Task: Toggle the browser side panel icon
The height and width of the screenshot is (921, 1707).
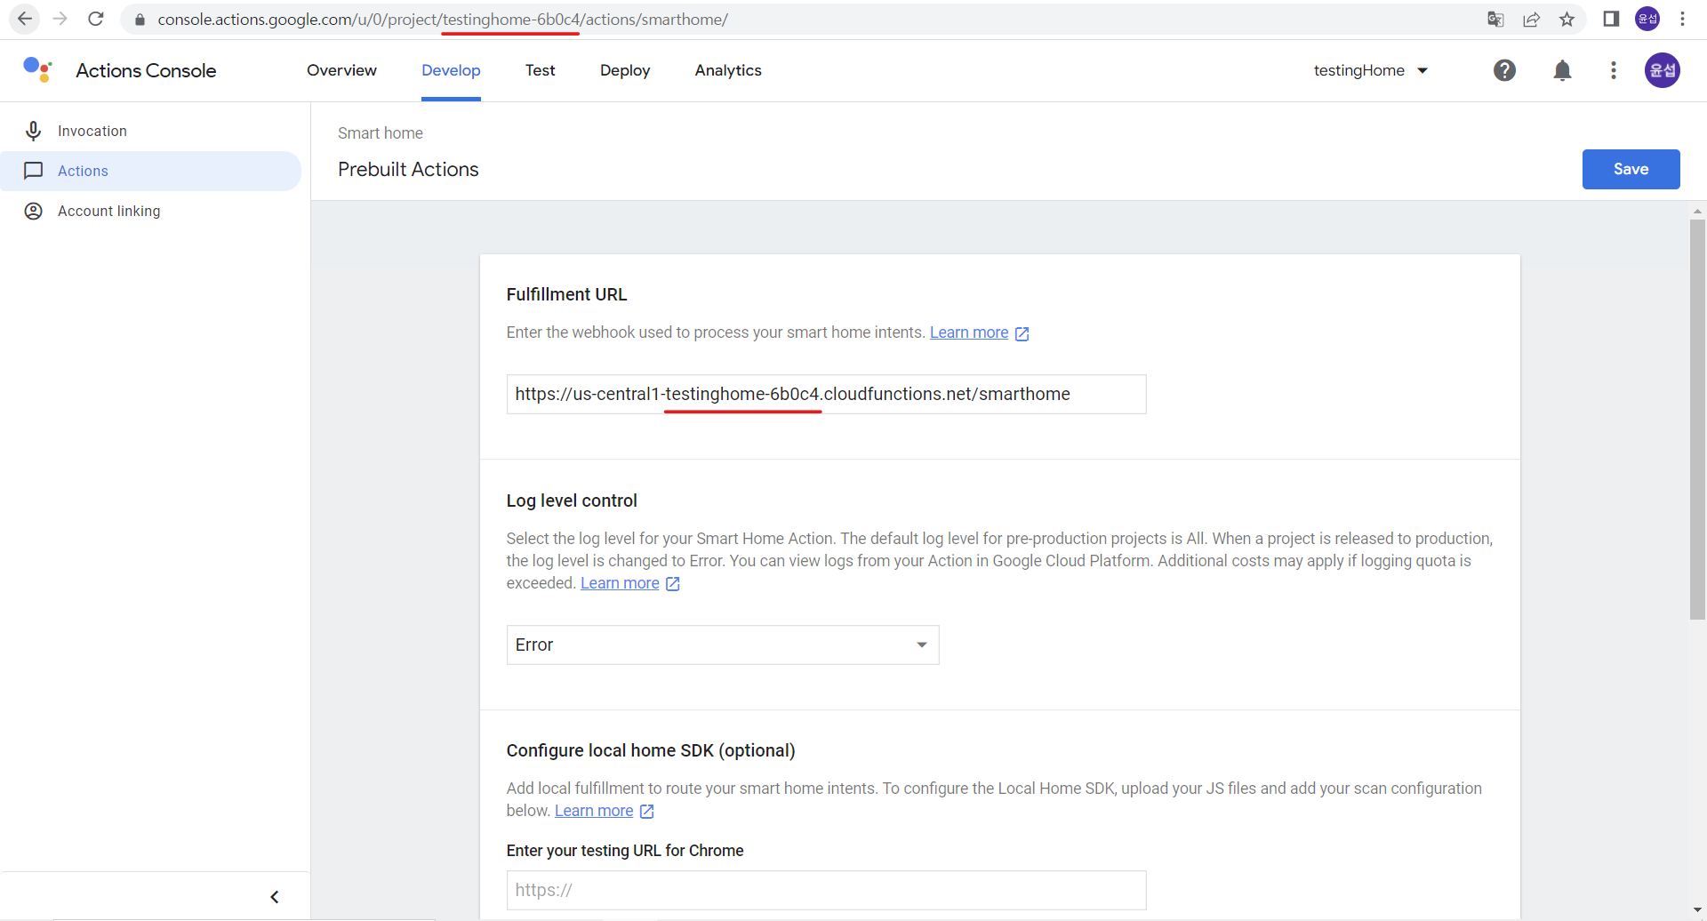Action: click(1611, 19)
